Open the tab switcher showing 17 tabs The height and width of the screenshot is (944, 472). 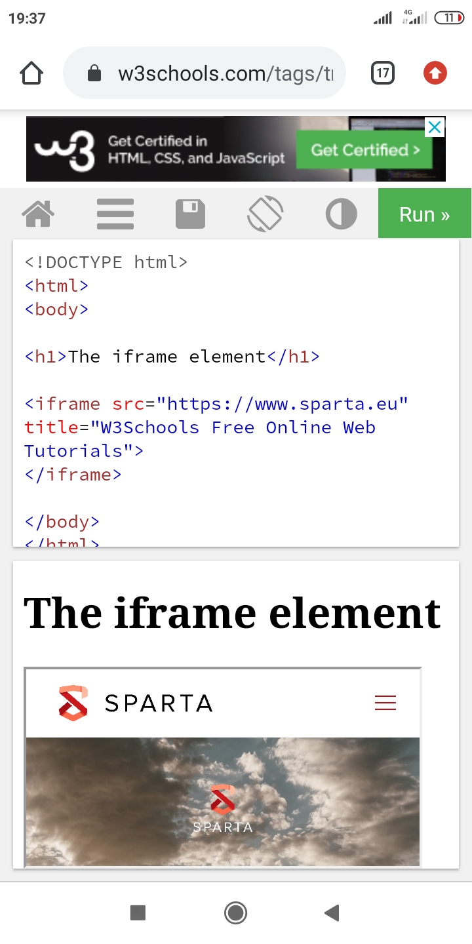383,73
